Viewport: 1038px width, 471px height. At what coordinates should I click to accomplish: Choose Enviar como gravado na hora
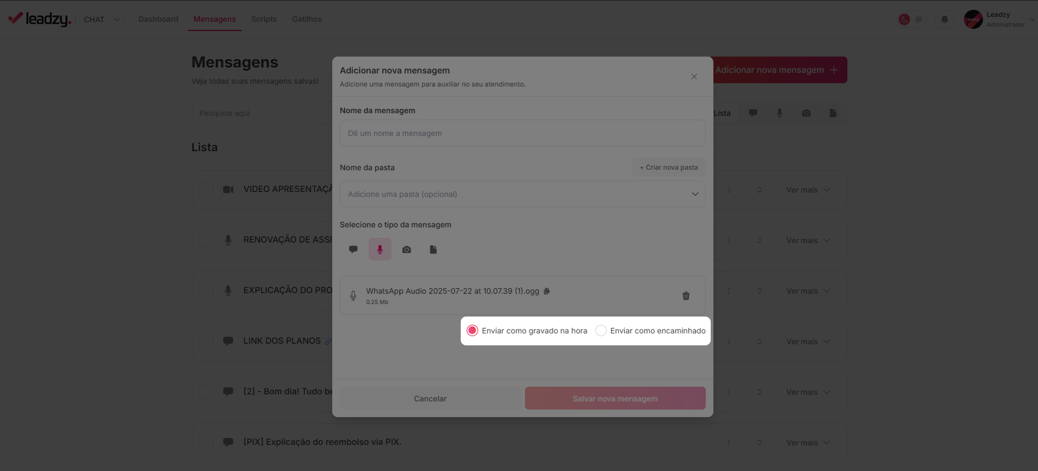[473, 331]
